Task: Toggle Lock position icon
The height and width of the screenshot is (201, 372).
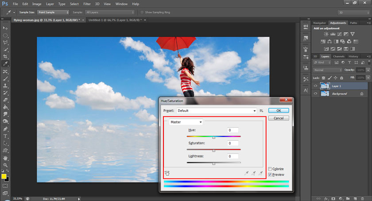Action: pos(336,78)
